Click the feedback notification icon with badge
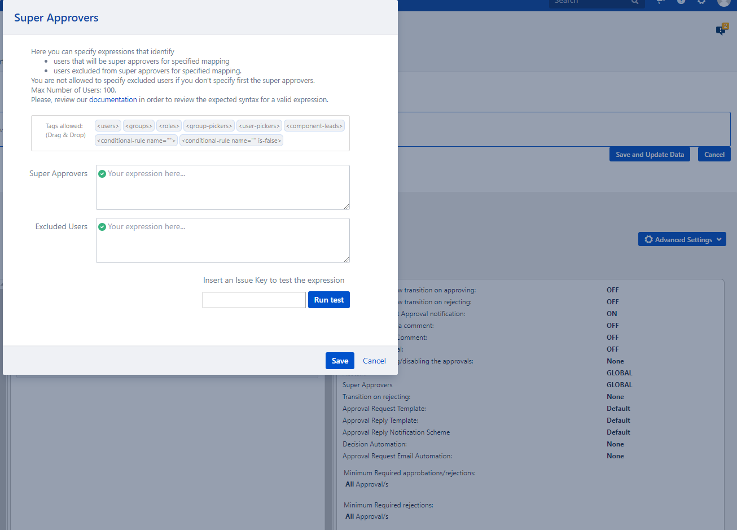The image size is (737, 530). coord(721,30)
